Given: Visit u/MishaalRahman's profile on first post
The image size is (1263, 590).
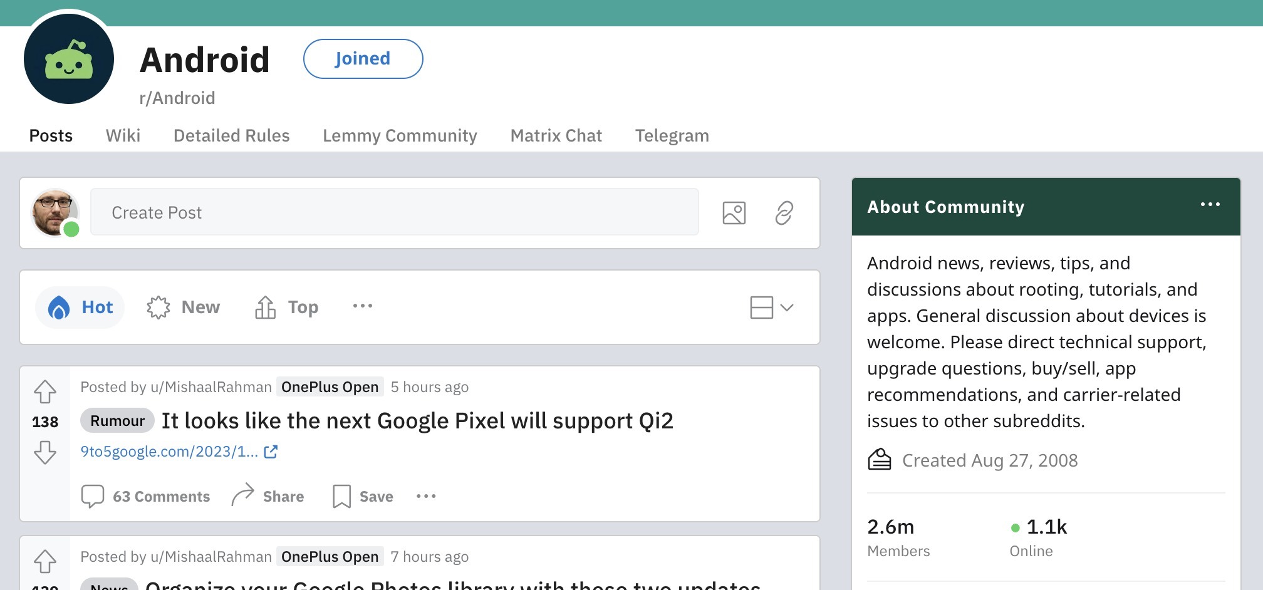Looking at the screenshot, I should (210, 387).
